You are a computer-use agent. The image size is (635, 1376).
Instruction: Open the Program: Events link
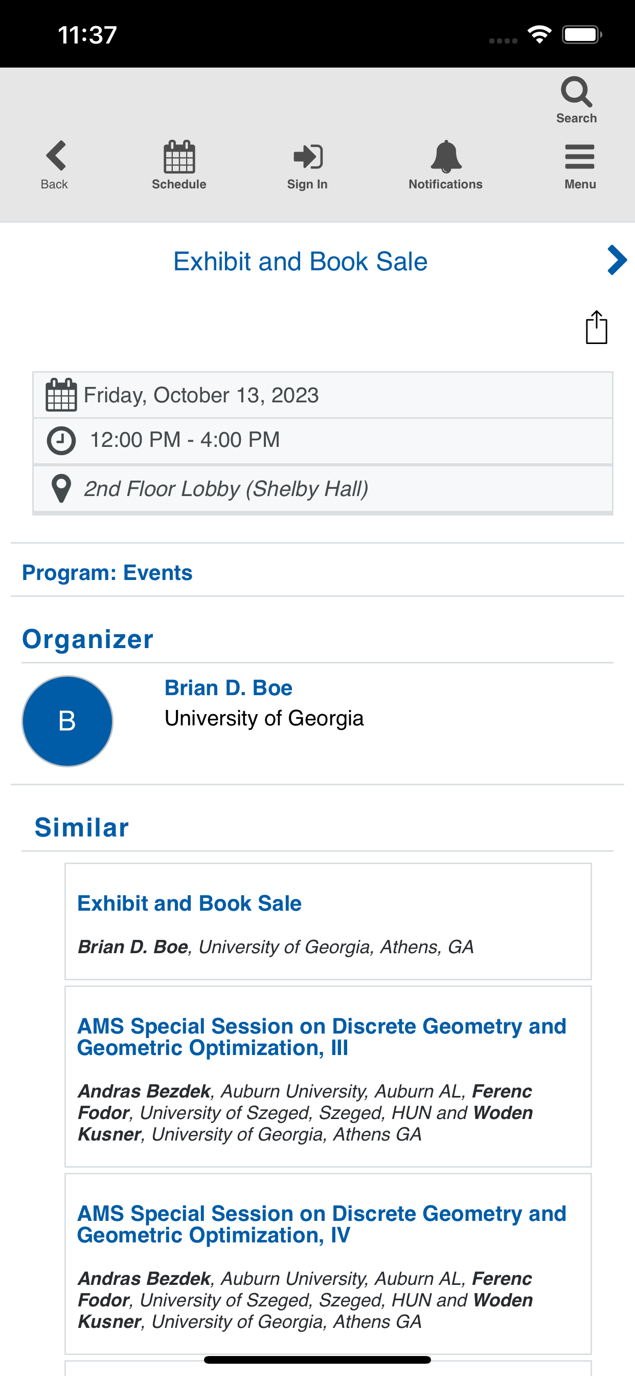click(107, 573)
